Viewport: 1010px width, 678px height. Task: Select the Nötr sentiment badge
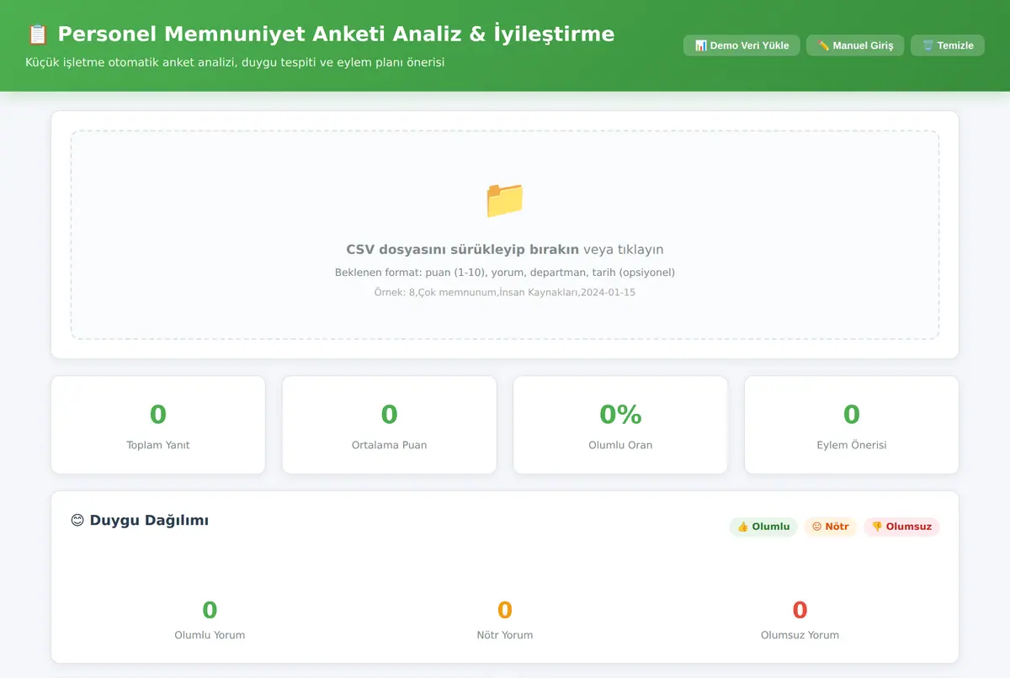point(830,527)
